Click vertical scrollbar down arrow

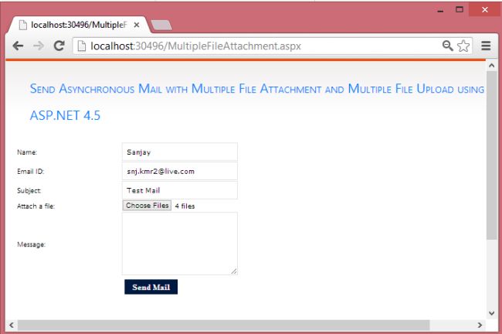(x=492, y=313)
